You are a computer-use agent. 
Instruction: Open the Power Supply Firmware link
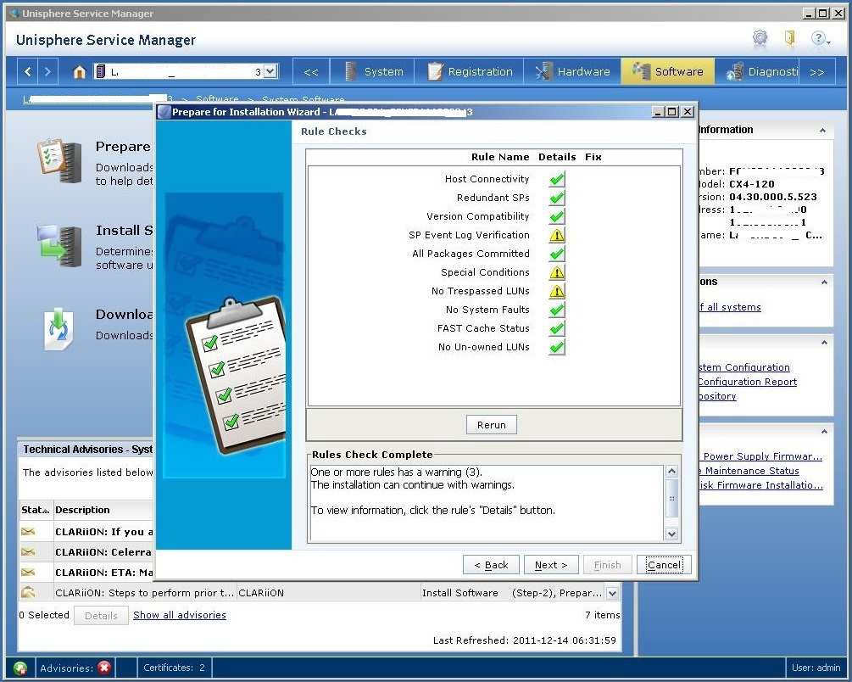(x=762, y=456)
